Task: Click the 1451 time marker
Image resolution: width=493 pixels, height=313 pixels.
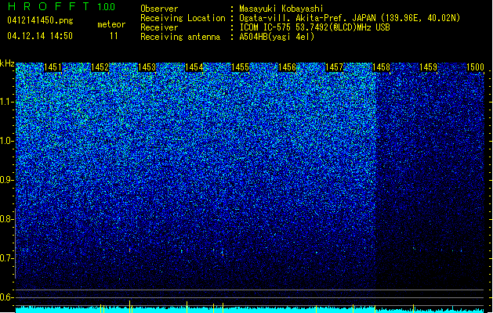Action: (x=53, y=67)
